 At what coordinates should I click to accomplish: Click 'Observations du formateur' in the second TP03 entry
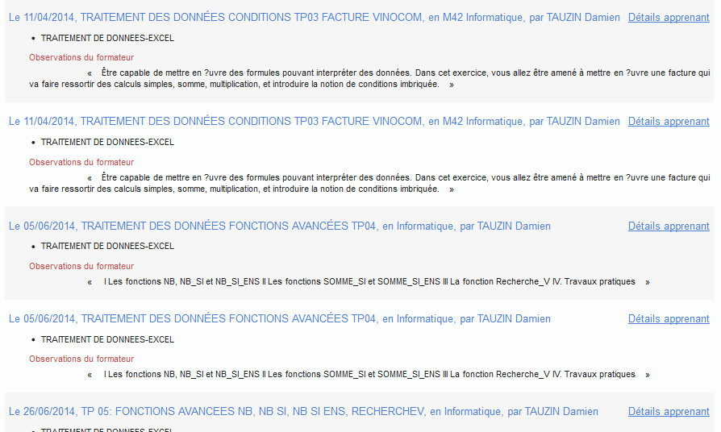(x=81, y=162)
